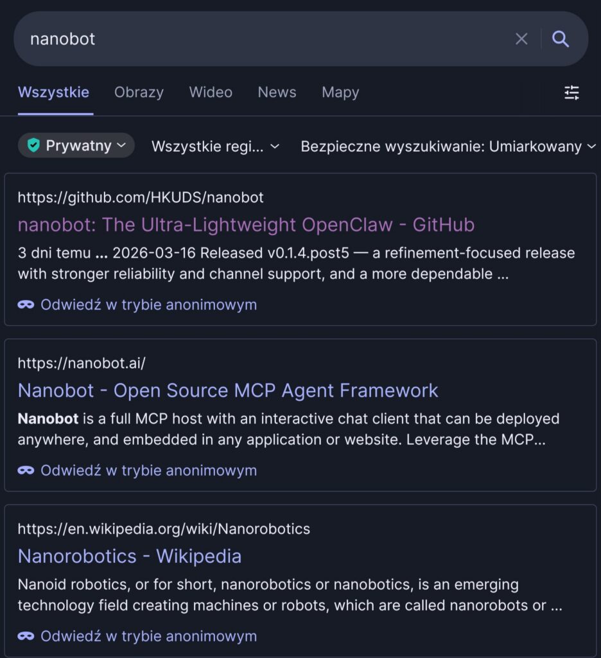This screenshot has height=658, width=601.
Task: Open the Wszystkie regiony region dropdown
Action: coord(215,147)
